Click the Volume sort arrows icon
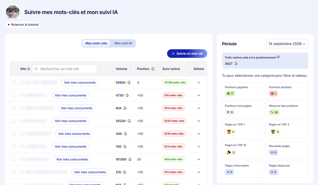Screen dimensions: 318x185 coord(130,69)
